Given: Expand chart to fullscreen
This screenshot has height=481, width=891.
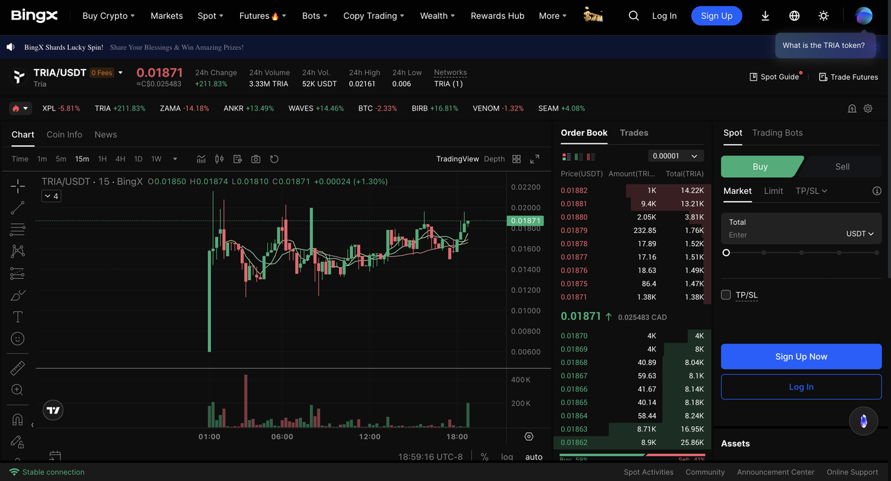Looking at the screenshot, I should (535, 159).
